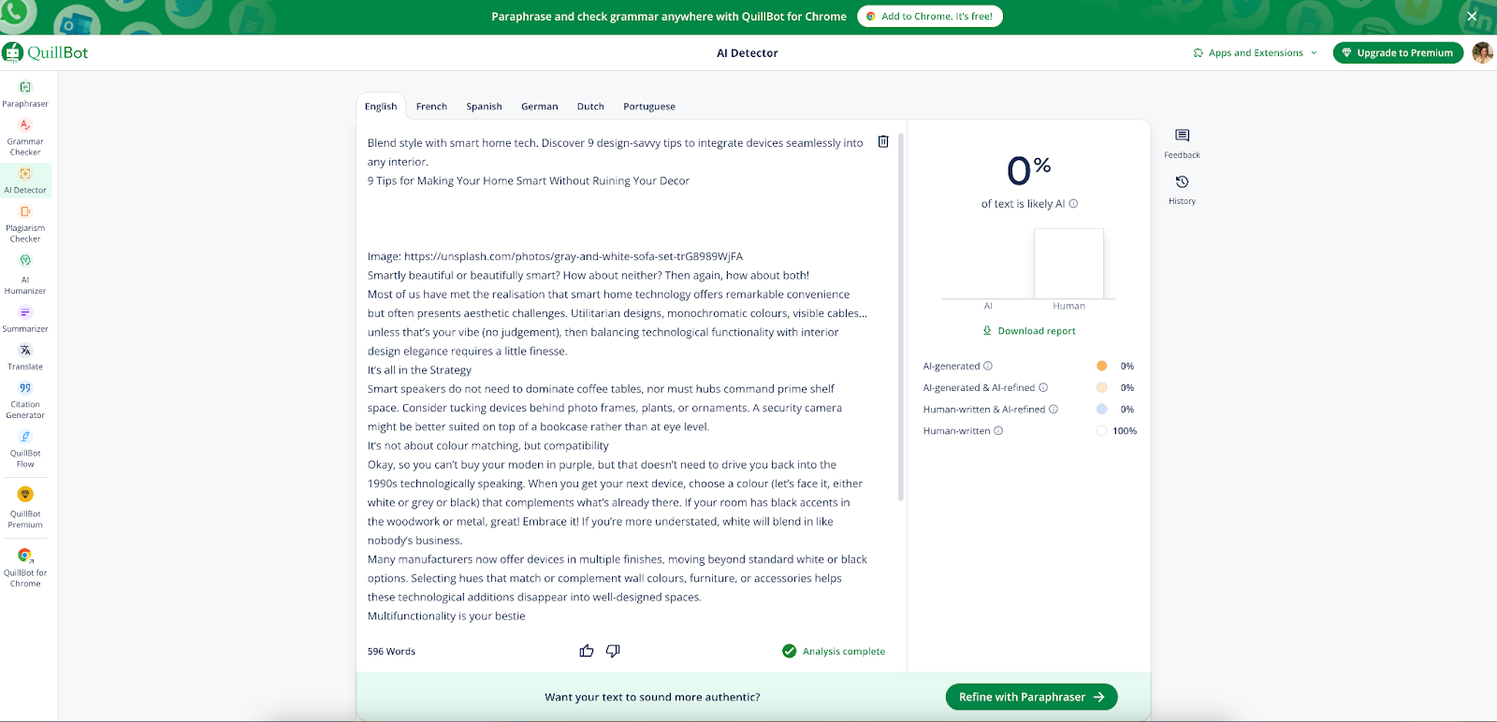
Task: Show info icon next to AI-generated
Action: point(988,366)
